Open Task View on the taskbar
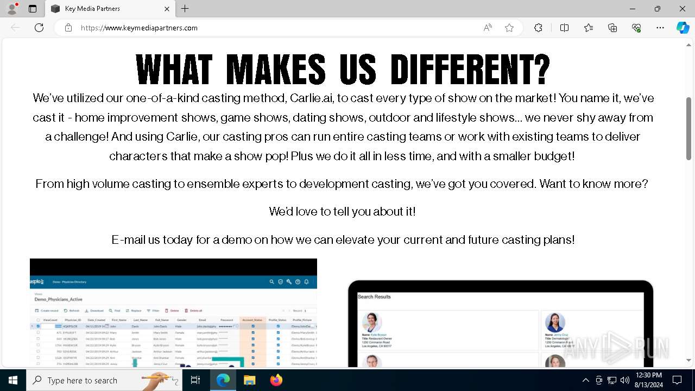The height and width of the screenshot is (391, 695). point(195,380)
